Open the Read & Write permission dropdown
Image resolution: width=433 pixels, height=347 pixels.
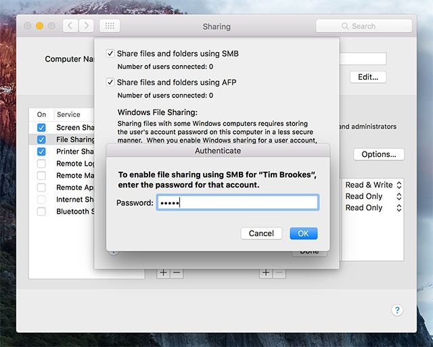tap(373, 185)
